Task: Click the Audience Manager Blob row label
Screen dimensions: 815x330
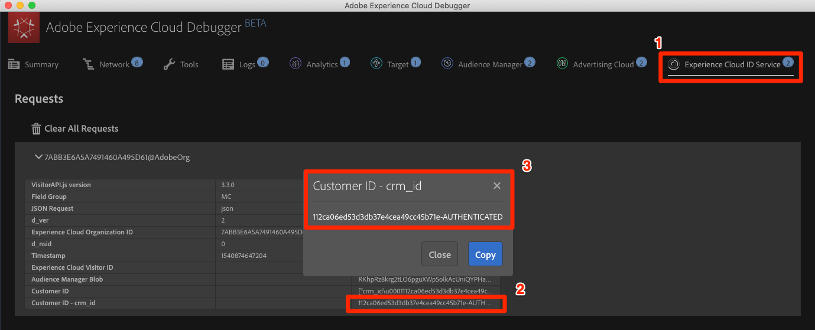Action: (x=67, y=279)
